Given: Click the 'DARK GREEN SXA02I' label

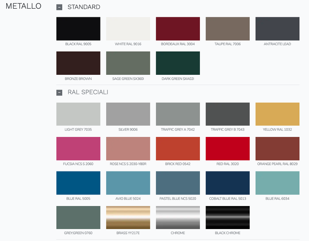Looking at the screenshot, I should [x=178, y=79].
